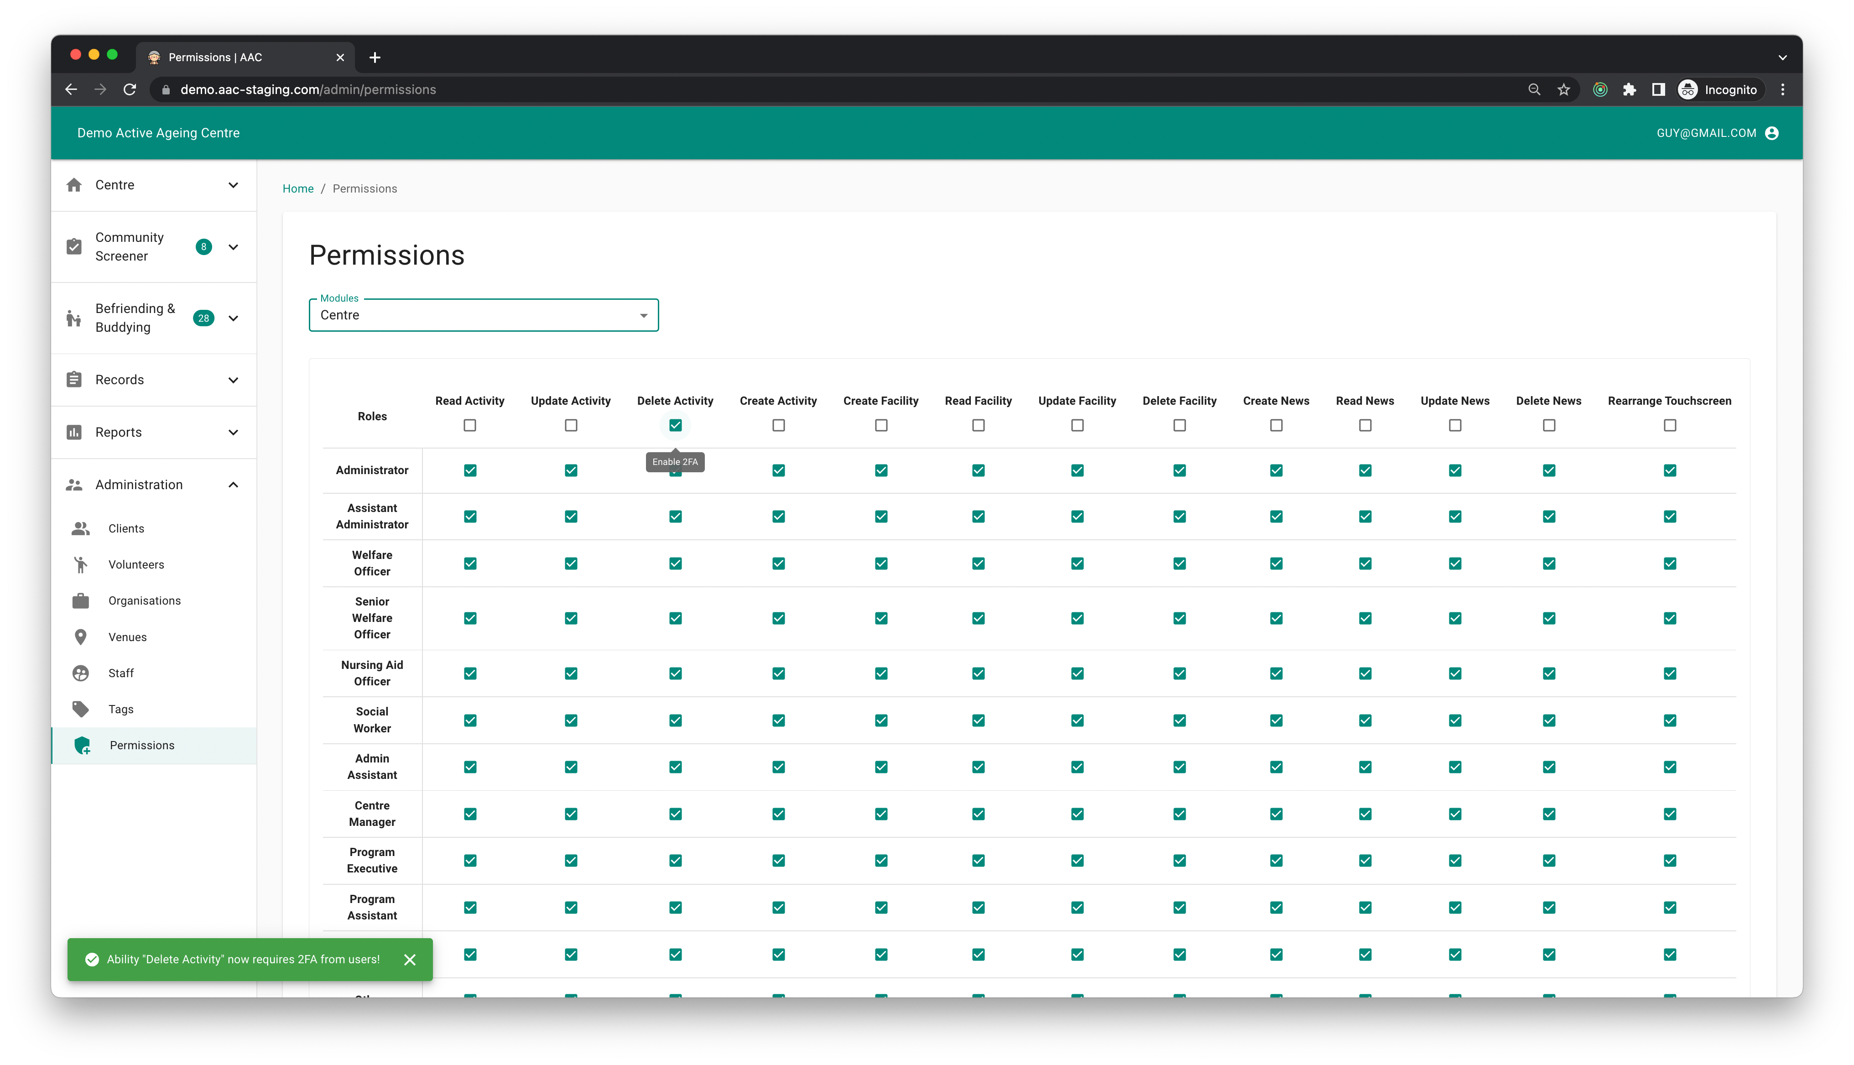Image resolution: width=1854 pixels, height=1065 pixels.
Task: Click the green circular extension icon
Action: point(1600,89)
